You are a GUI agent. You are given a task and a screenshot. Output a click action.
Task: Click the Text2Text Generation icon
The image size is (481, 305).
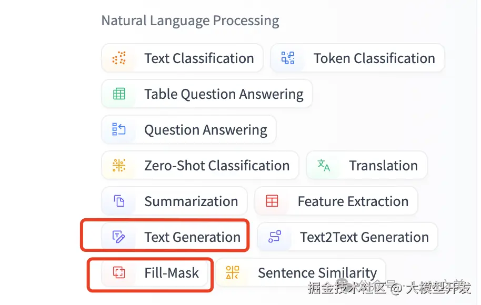[x=275, y=237]
